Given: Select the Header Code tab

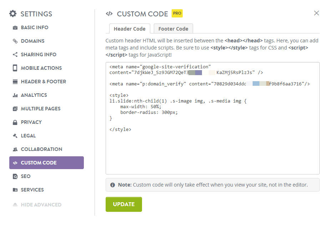Looking at the screenshot, I should pyautogui.click(x=130, y=29).
